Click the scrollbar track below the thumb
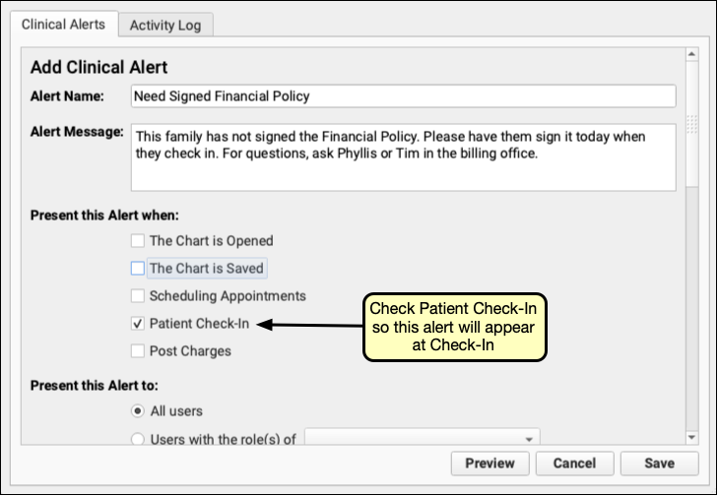Image resolution: width=718 pixels, height=496 pixels. tap(691, 315)
